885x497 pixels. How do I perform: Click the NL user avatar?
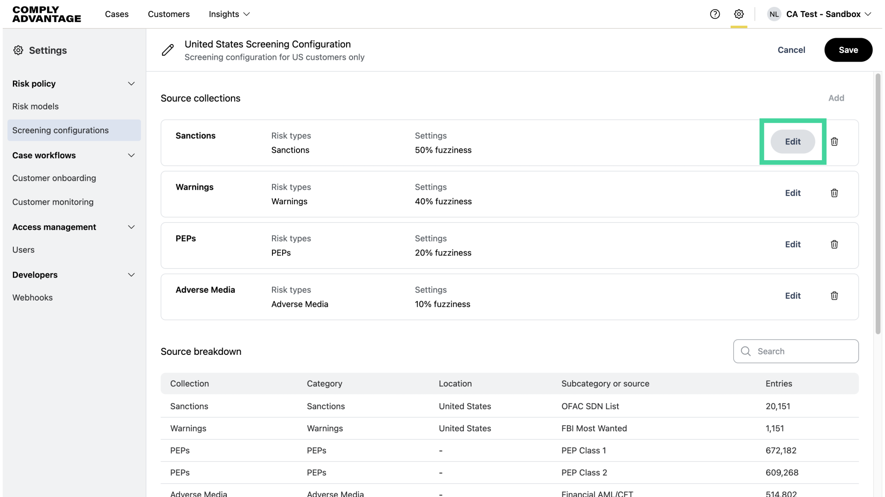click(x=774, y=14)
